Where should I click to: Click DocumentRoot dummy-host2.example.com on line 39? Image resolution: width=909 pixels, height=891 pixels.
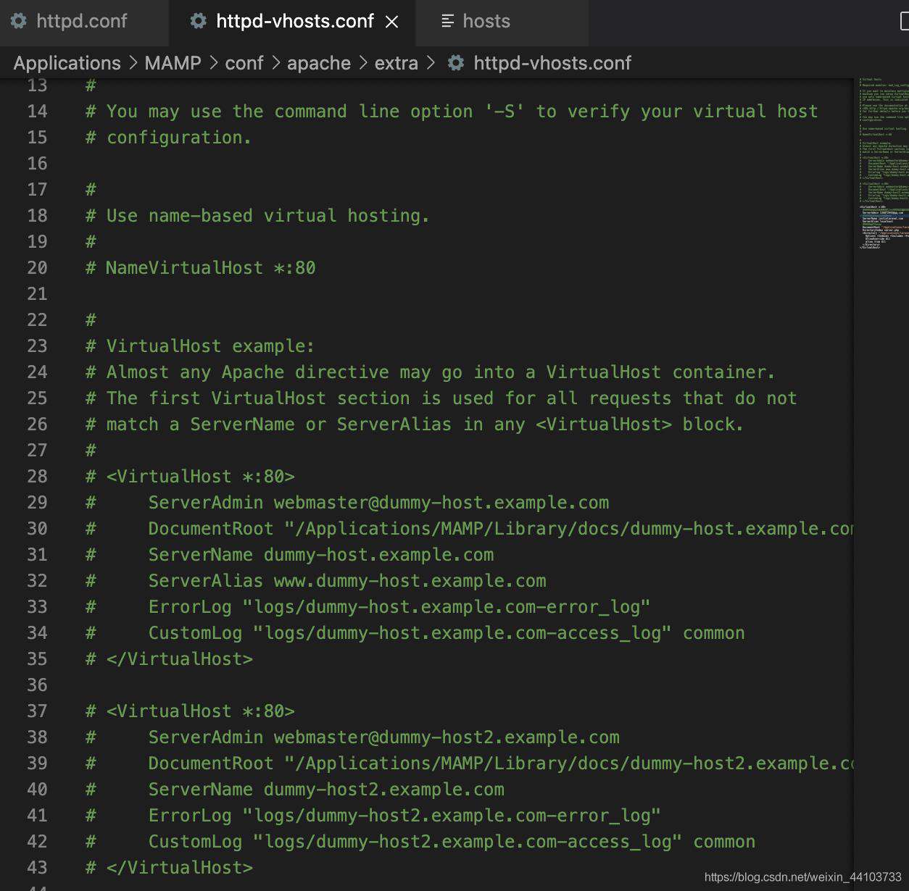coord(501,764)
